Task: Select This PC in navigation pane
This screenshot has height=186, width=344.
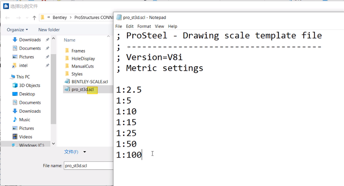Action: 23,77
